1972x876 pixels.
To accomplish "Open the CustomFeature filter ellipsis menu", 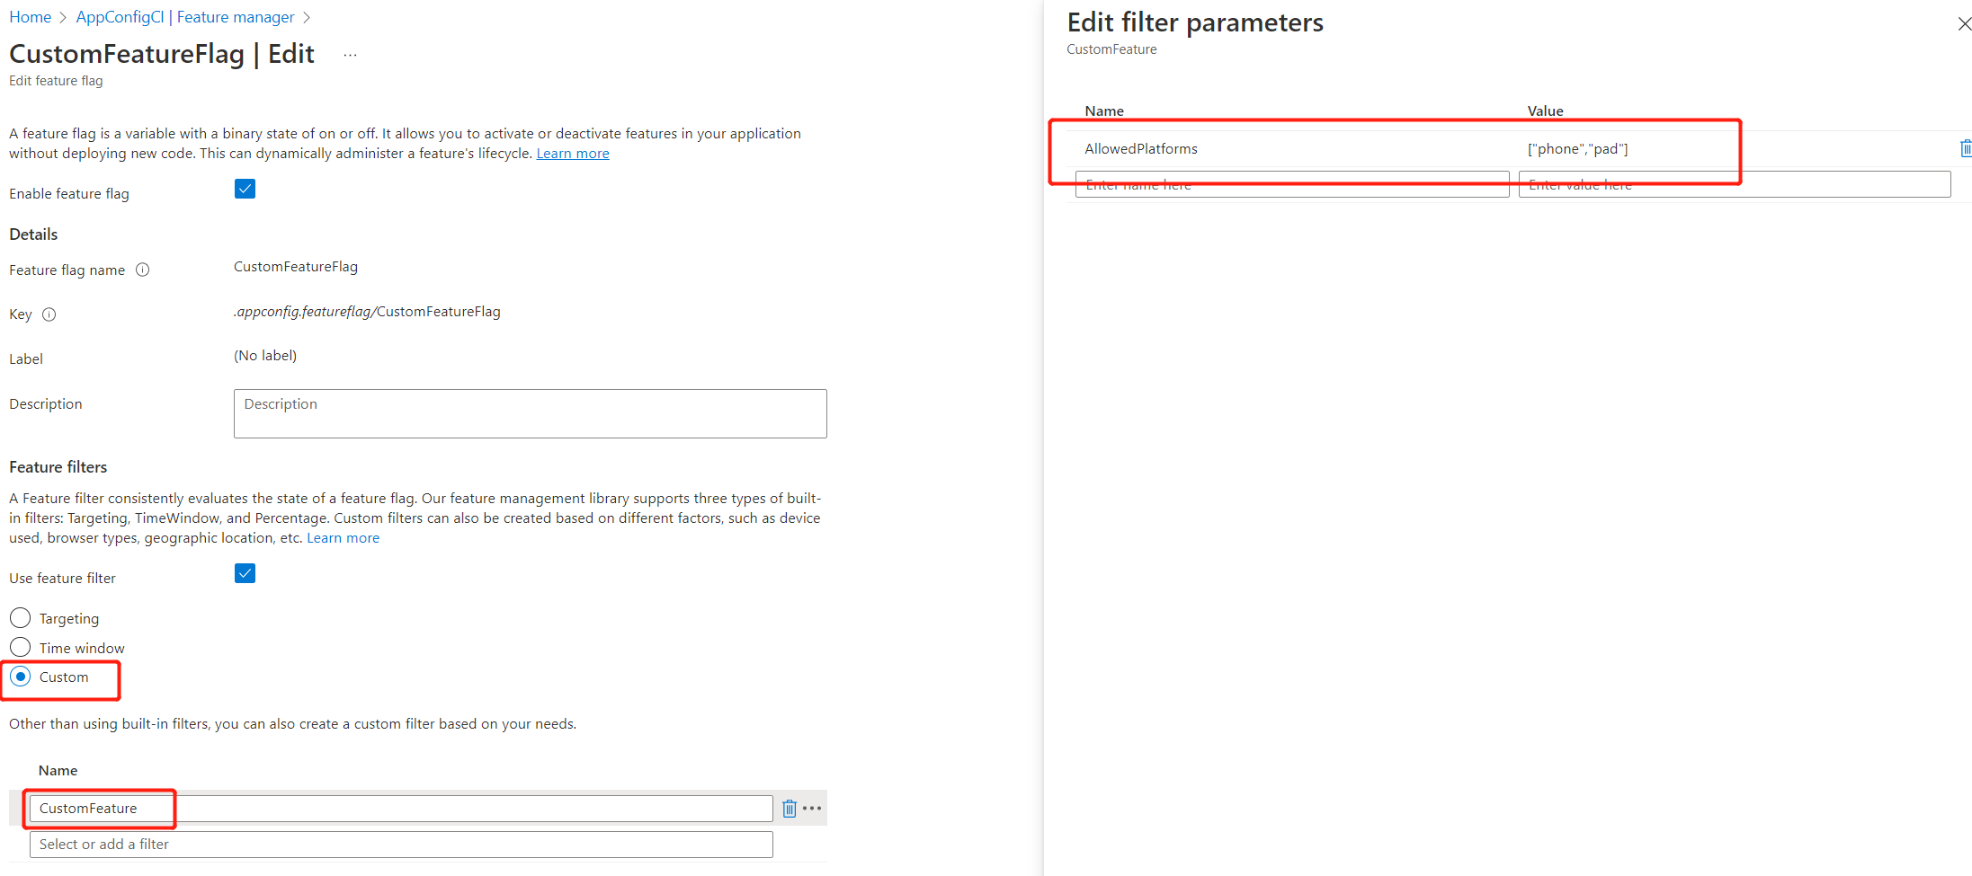I will point(813,809).
